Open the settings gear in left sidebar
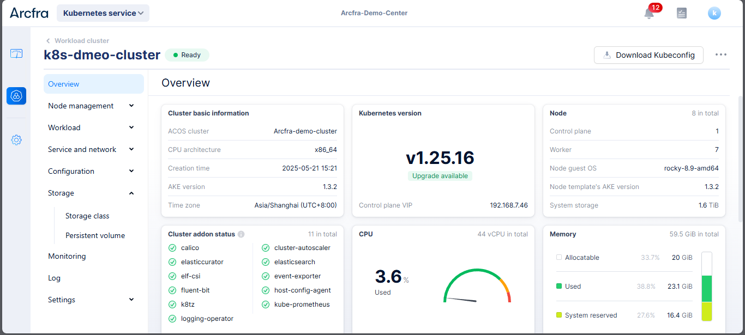Screen dimensions: 745x335 16,140
